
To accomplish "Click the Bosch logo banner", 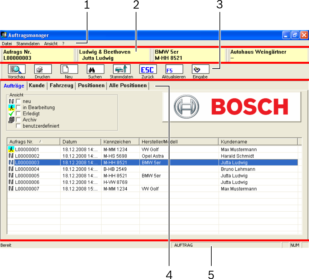I will coord(232,107).
